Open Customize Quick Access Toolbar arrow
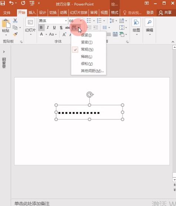Viewport: 176px width, 206px height. 39,3
